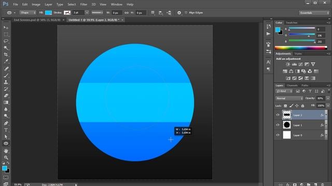Switch to the Paths tab

305,85
